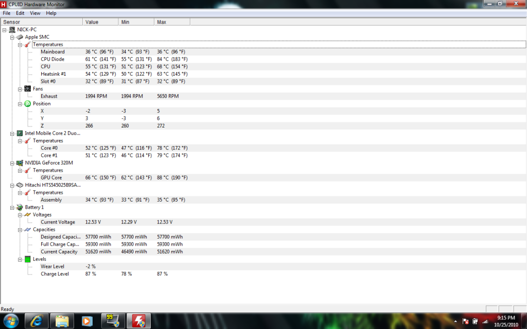The height and width of the screenshot is (329, 527).
Task: Launch Internet Explorer from the taskbar
Action: (x=37, y=321)
